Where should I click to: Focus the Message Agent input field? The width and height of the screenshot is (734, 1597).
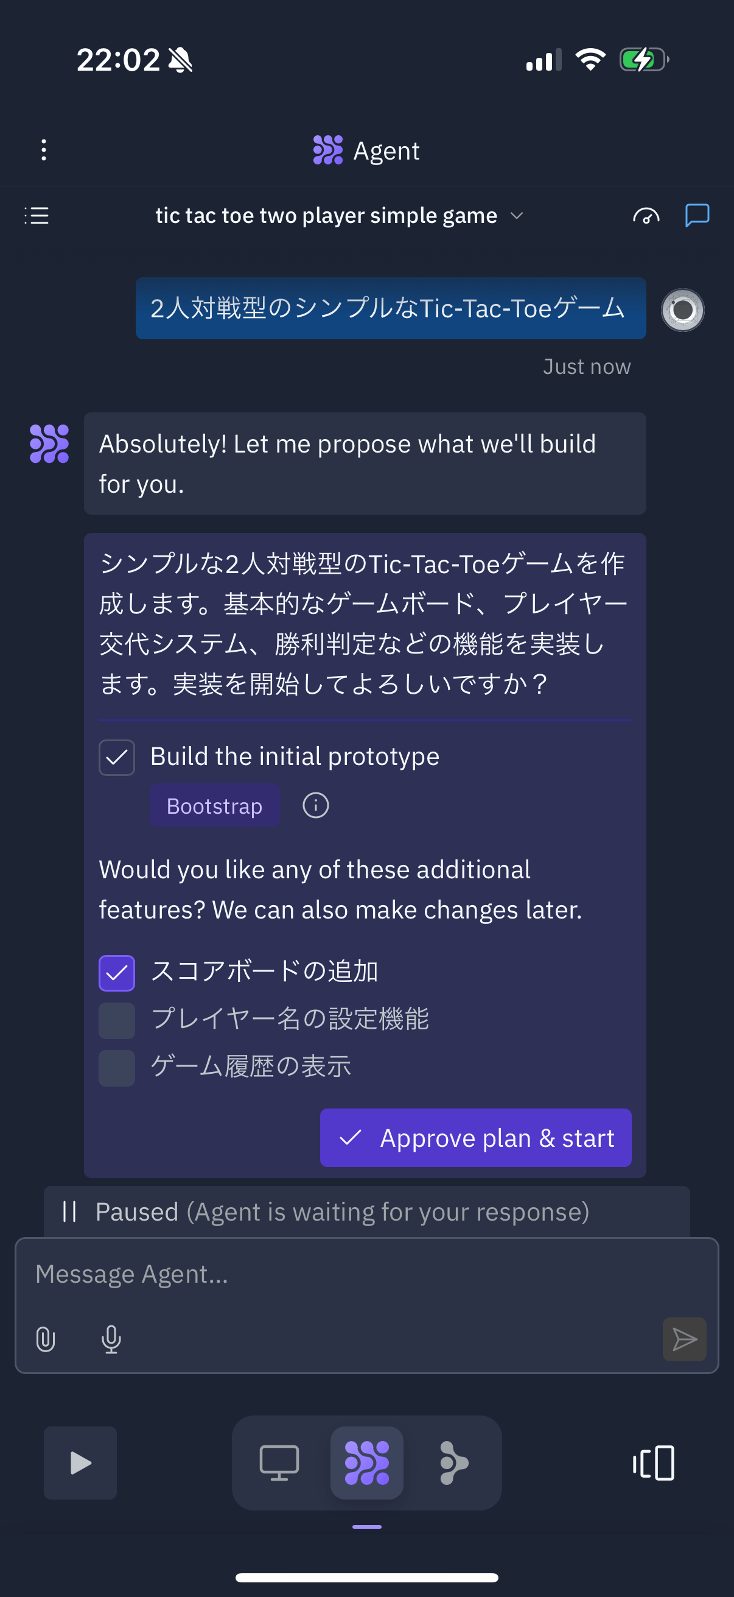click(365, 1275)
